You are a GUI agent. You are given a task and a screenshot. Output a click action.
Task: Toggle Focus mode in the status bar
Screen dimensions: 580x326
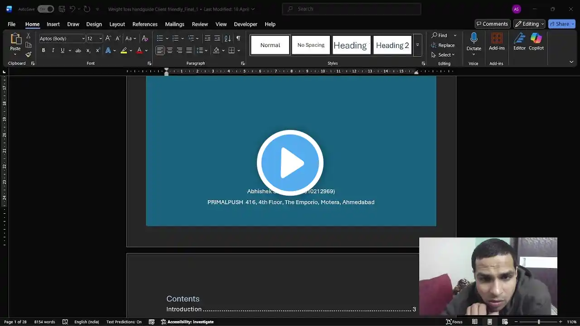pyautogui.click(x=454, y=322)
